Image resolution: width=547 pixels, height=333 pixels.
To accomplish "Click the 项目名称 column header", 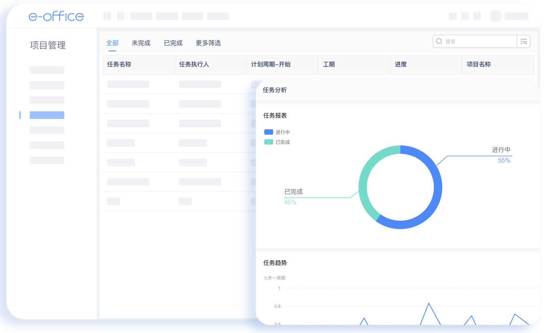I will [x=479, y=64].
